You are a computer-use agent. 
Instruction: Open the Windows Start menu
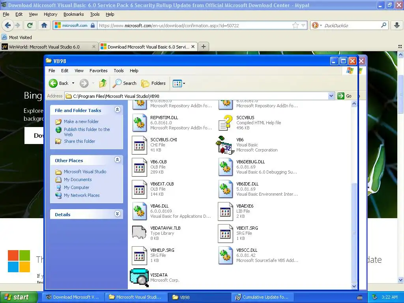click(x=19, y=297)
